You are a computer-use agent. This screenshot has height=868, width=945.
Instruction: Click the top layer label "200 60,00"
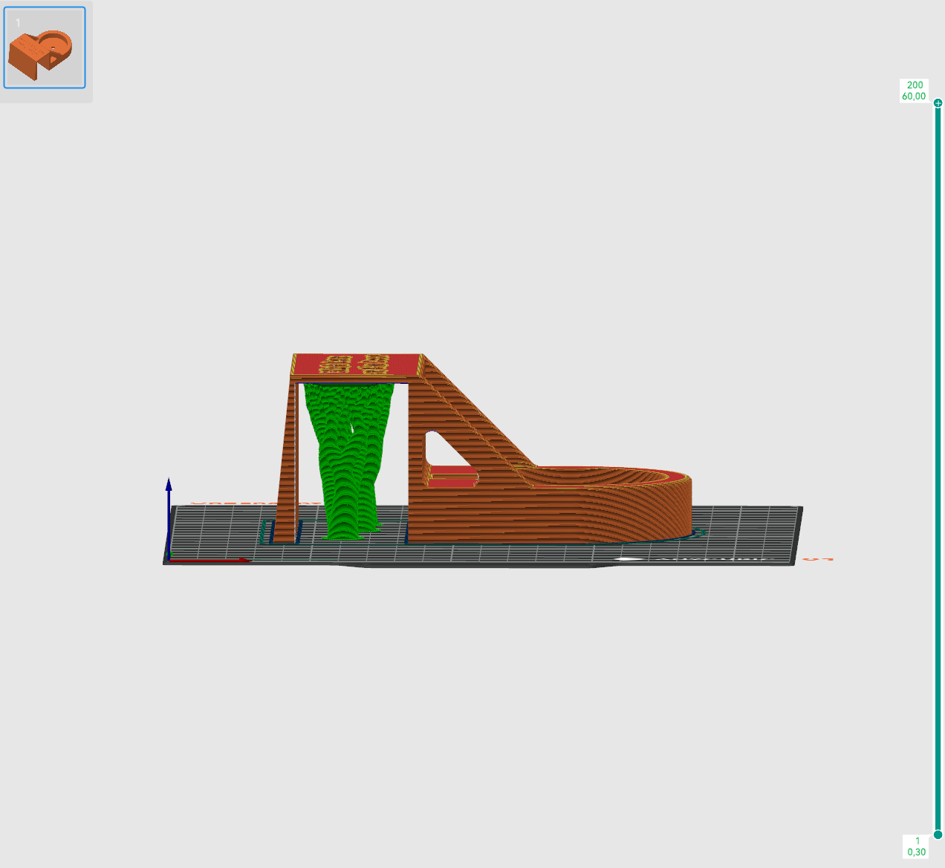click(x=914, y=91)
